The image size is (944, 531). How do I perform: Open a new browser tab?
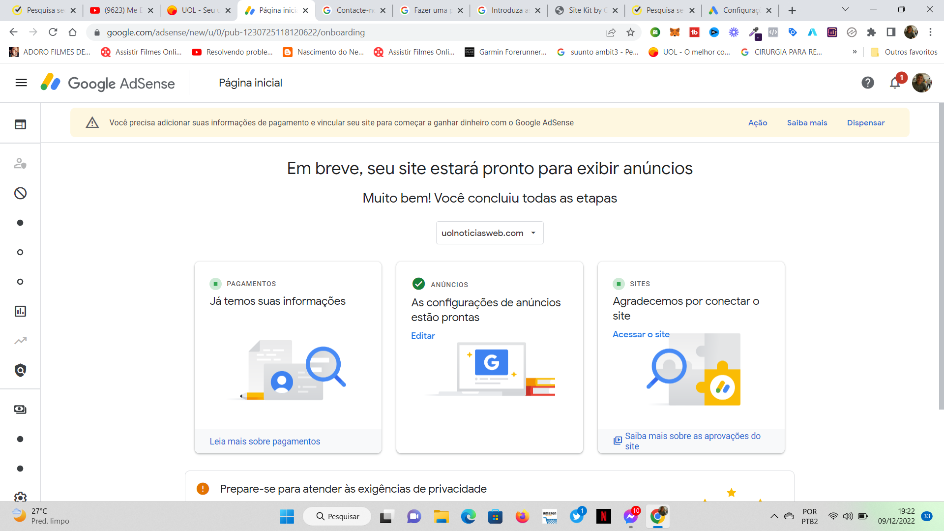[792, 10]
